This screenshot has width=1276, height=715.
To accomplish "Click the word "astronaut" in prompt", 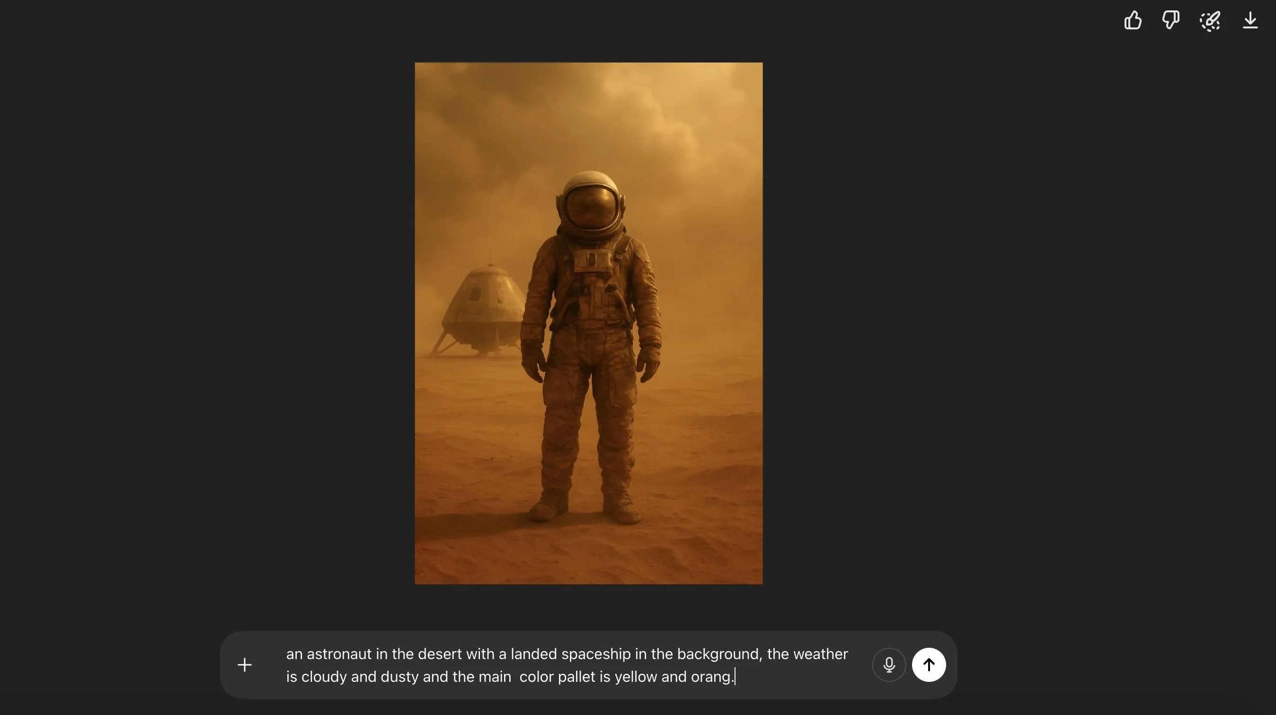I will coord(339,654).
